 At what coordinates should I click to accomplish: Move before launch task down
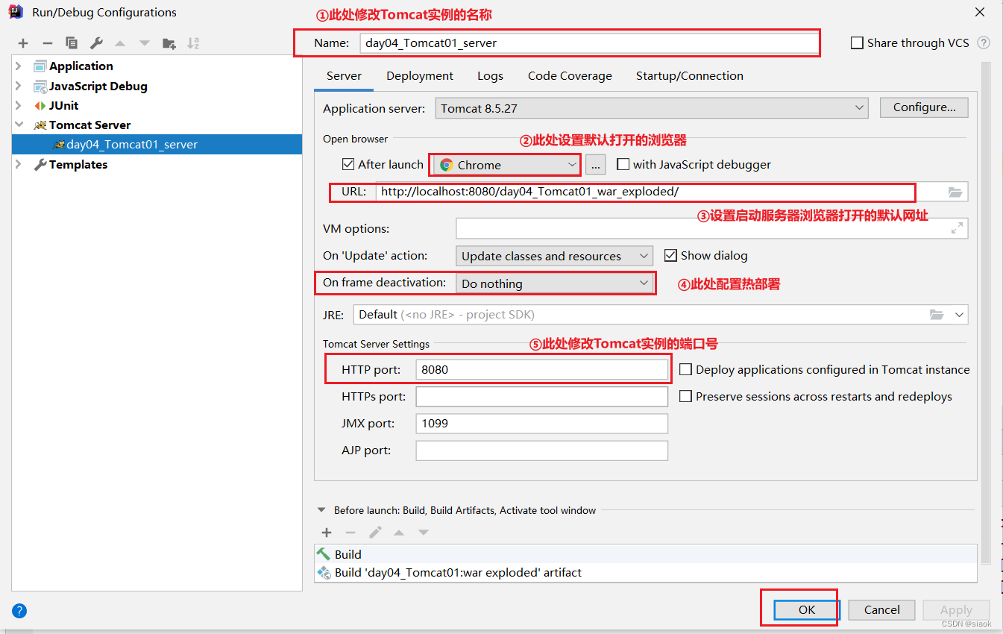[424, 533]
